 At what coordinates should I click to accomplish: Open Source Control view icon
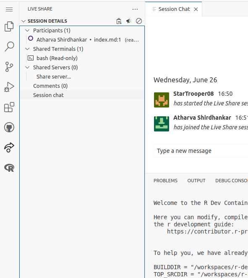coord(9,67)
